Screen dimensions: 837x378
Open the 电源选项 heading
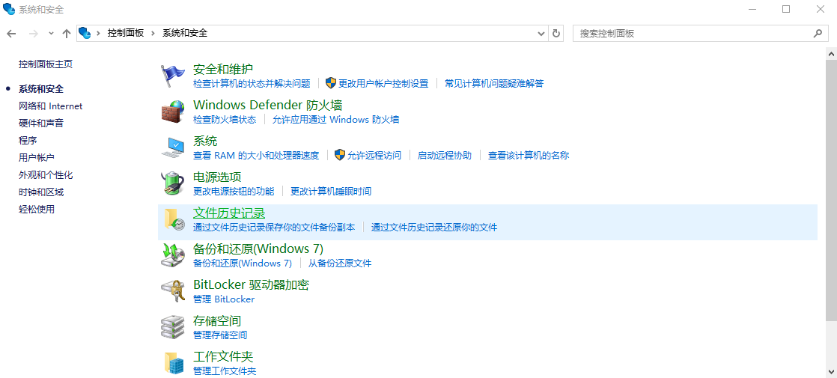pyautogui.click(x=217, y=177)
